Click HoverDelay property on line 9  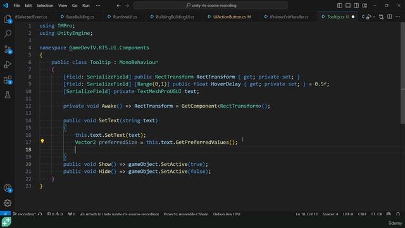(x=226, y=84)
